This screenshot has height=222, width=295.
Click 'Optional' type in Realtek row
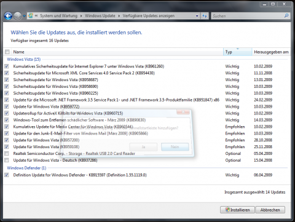(x=233, y=154)
